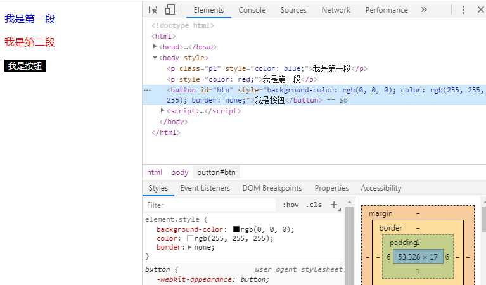
Task: Open the Event Listeners tab
Action: coord(205,188)
